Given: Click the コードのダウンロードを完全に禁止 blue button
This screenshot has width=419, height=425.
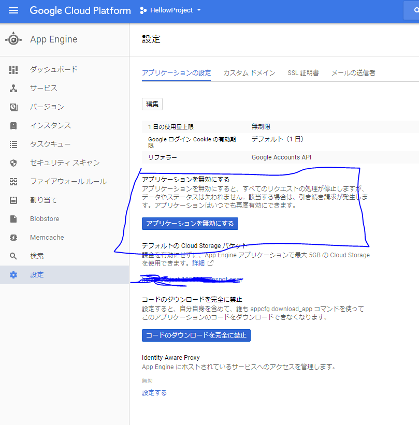Looking at the screenshot, I should click(x=196, y=335).
